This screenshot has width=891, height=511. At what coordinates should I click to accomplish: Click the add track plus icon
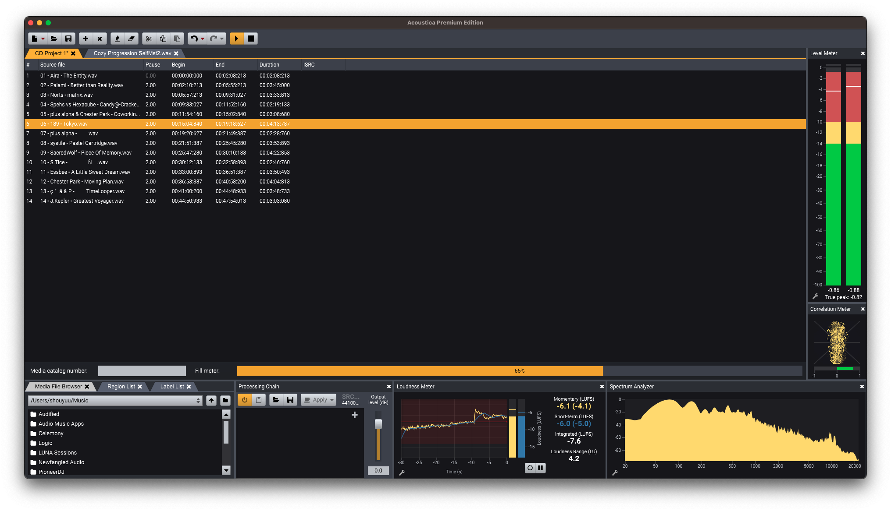pos(86,39)
